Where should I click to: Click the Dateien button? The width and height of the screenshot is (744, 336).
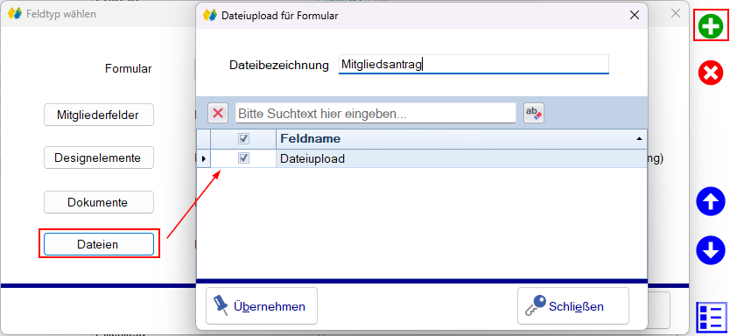pyautogui.click(x=99, y=244)
